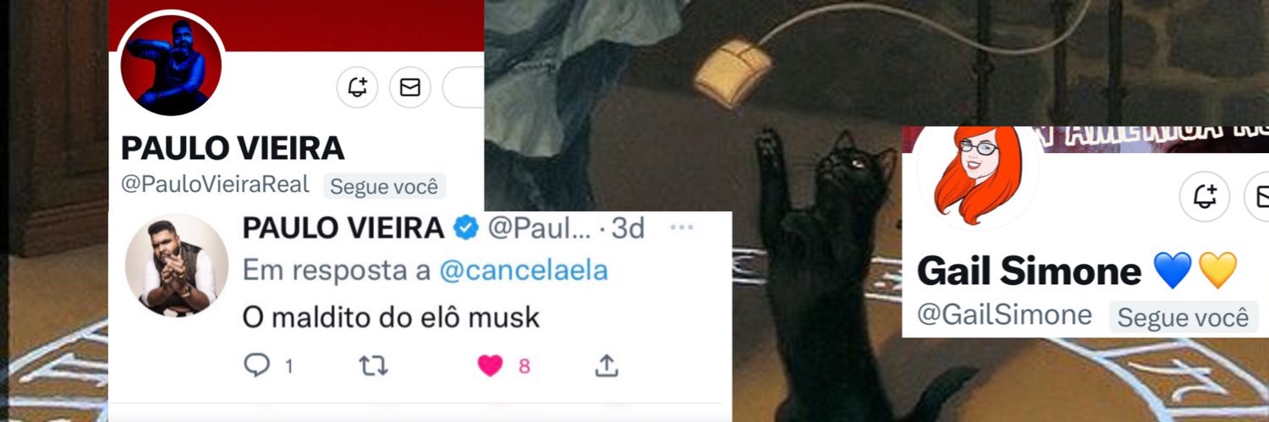1269x422 pixels.
Task: Click the @PauloVieiraReal handle
Action: pyautogui.click(x=215, y=184)
